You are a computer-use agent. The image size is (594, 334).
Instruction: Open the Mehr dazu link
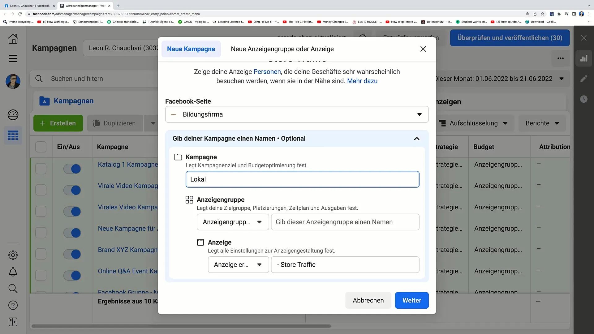click(x=362, y=81)
